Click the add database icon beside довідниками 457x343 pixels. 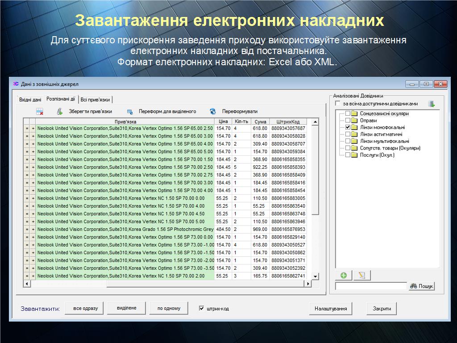point(431,104)
